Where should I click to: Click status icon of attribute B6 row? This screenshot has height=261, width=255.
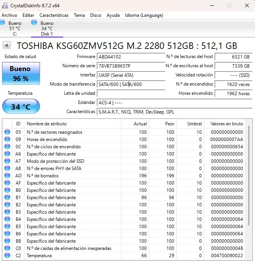pos(7,233)
